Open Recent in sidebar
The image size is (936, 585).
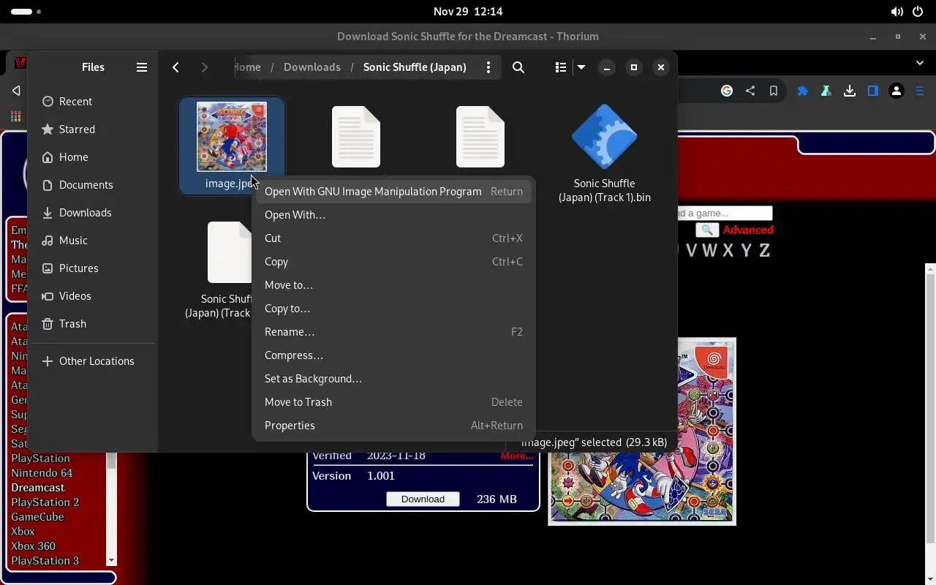pyautogui.click(x=93, y=102)
